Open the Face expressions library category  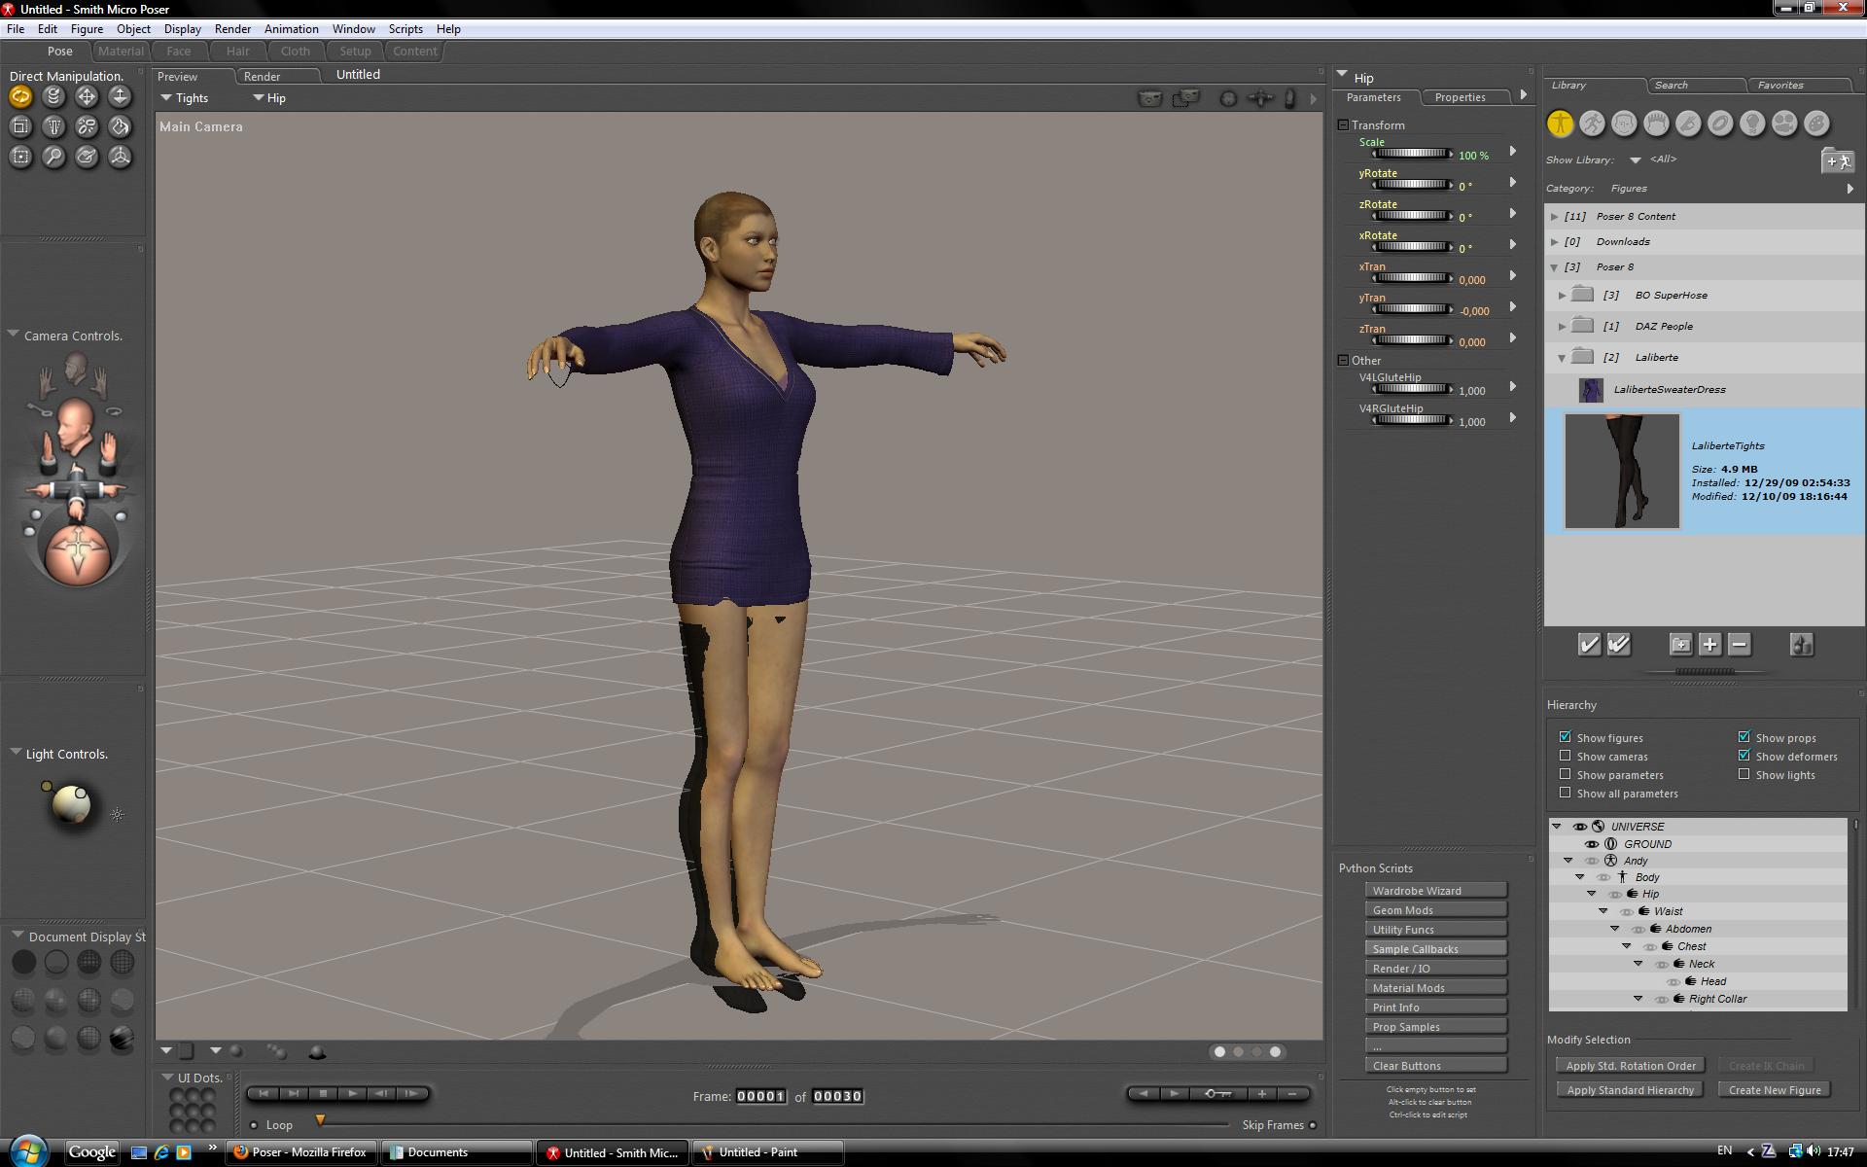(x=1625, y=124)
